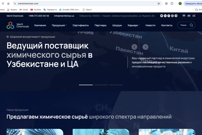This screenshot has width=202, height=135.
Task: Open the company Telegram social icon
Action: tap(176, 16)
